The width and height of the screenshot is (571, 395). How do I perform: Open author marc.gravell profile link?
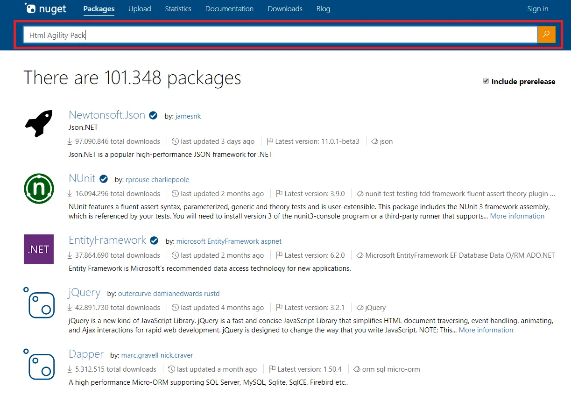(140, 355)
